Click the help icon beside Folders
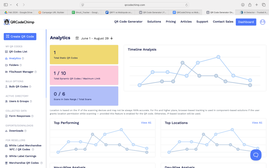 click(x=21, y=65)
